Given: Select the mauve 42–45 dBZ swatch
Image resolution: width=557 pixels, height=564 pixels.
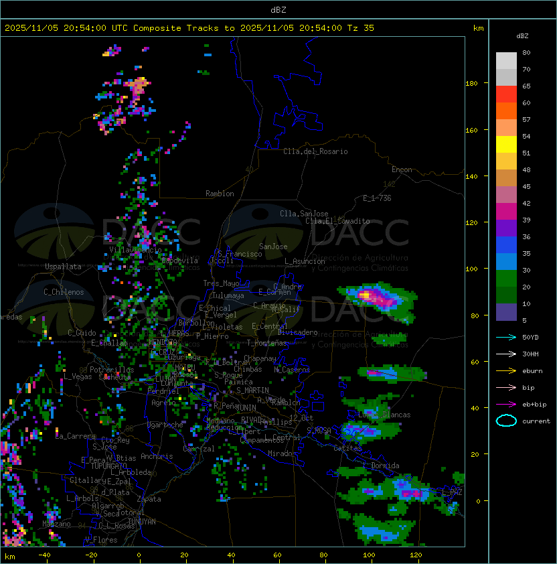Looking at the screenshot, I should [x=506, y=195].
